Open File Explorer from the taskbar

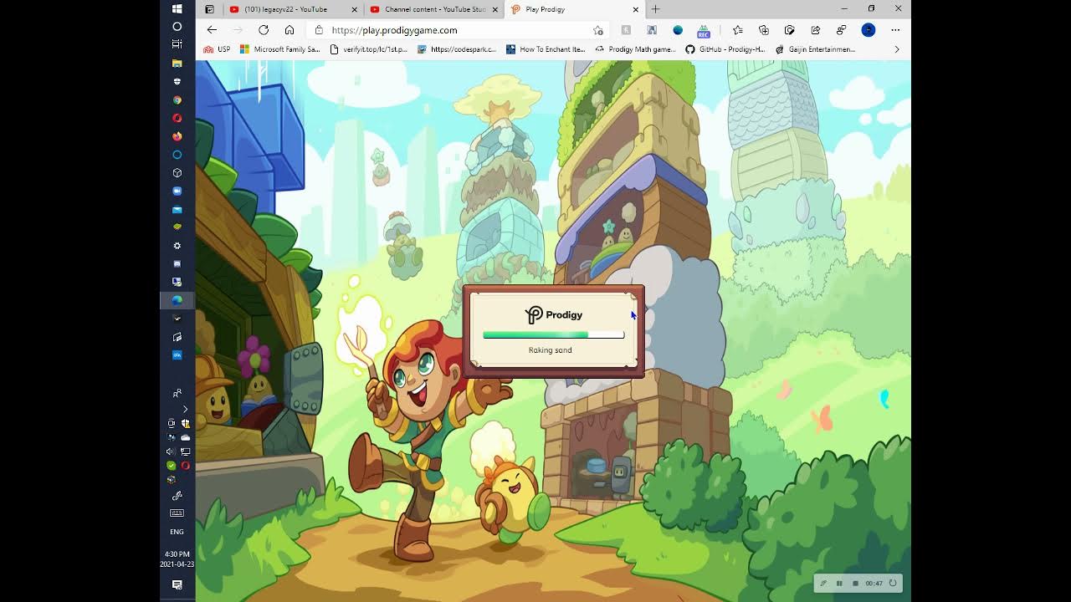pyautogui.click(x=177, y=63)
